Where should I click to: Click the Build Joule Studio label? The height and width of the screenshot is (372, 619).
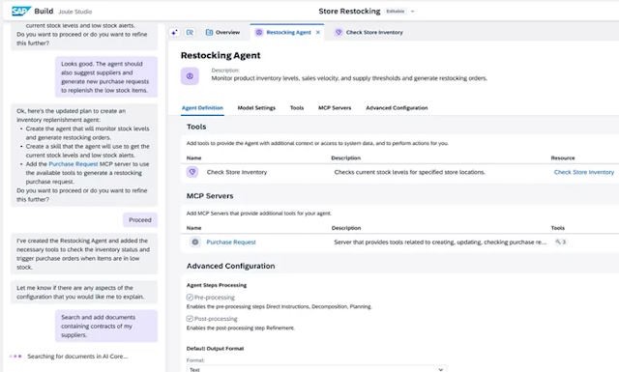tap(63, 12)
